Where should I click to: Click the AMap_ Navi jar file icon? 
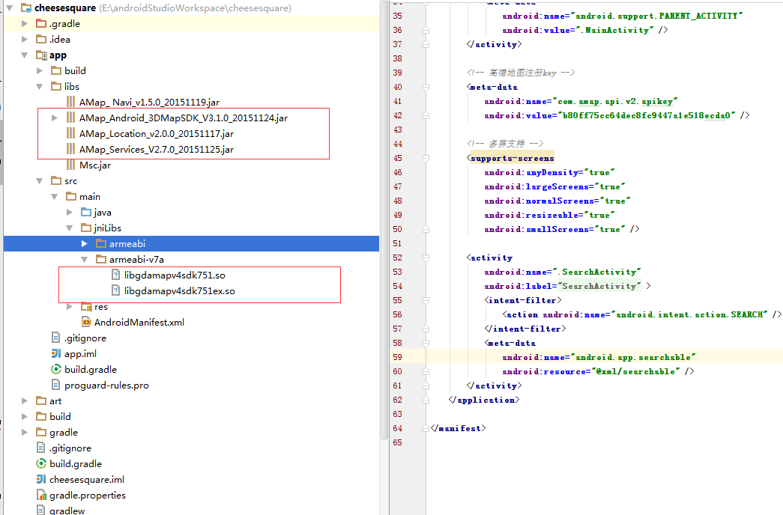71,103
